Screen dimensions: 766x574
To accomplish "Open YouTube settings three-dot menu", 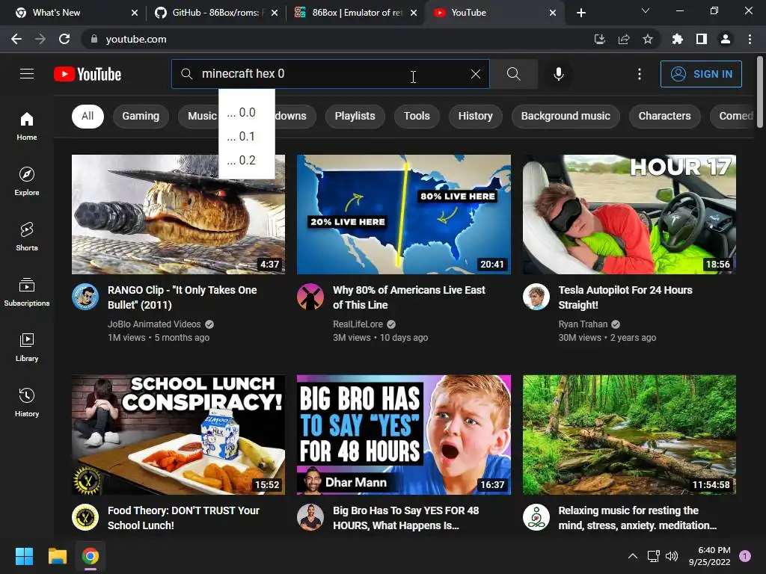I will tap(639, 74).
